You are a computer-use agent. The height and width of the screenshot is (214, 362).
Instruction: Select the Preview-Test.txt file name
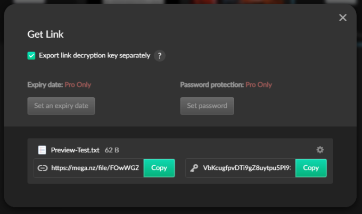tap(75, 150)
